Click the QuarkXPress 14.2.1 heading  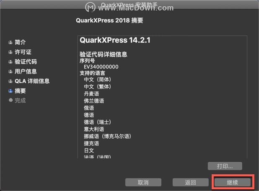(x=115, y=40)
